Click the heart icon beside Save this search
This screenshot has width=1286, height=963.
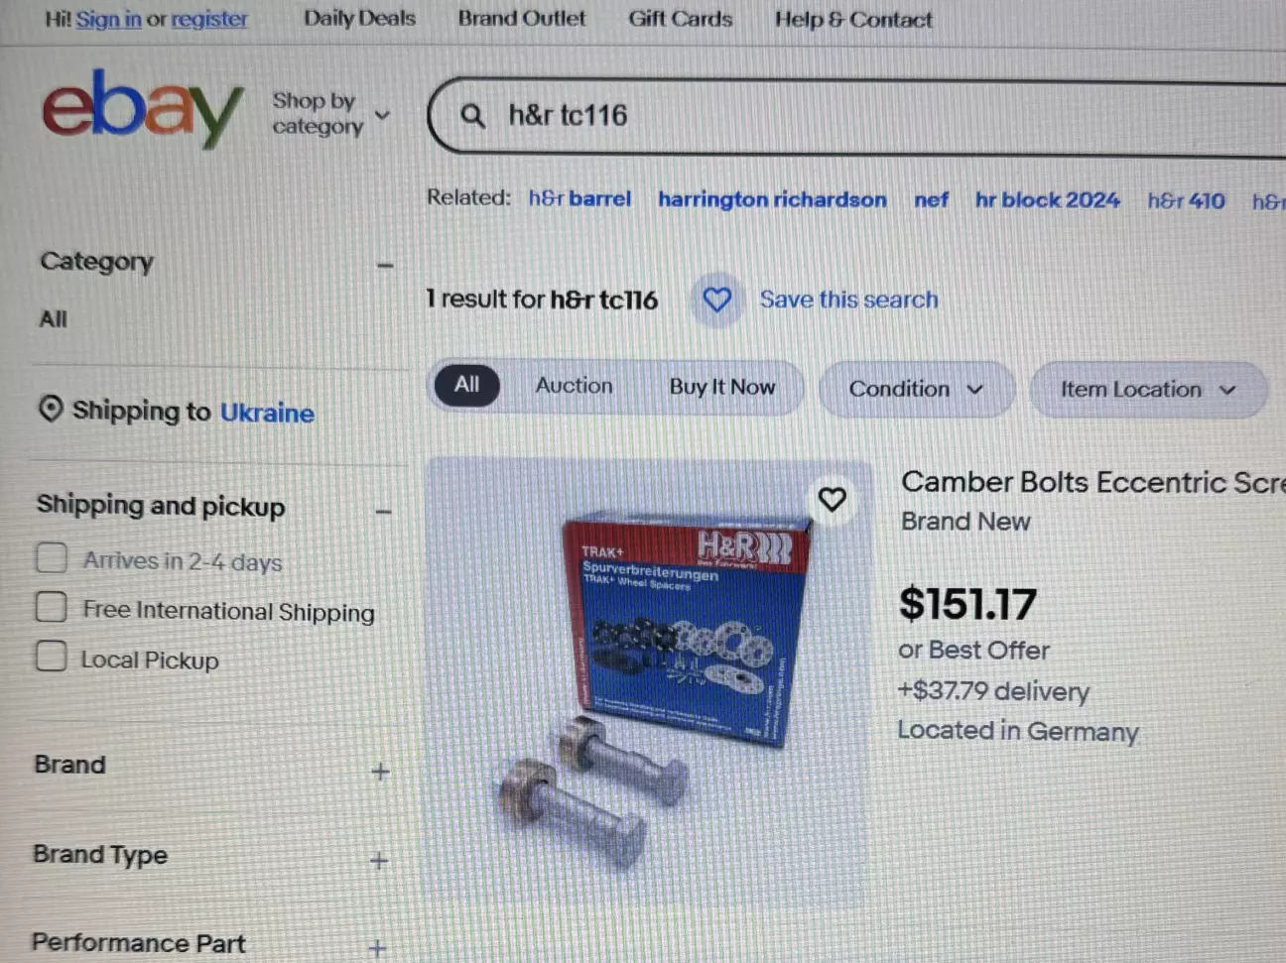(x=716, y=299)
